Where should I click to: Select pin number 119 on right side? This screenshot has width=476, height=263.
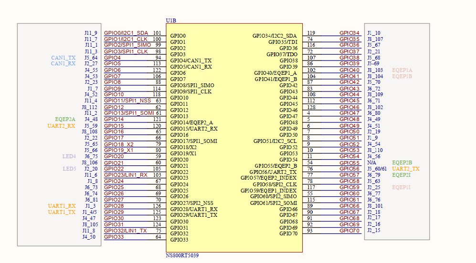[311, 33]
